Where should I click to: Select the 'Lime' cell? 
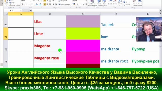pos(50,34)
